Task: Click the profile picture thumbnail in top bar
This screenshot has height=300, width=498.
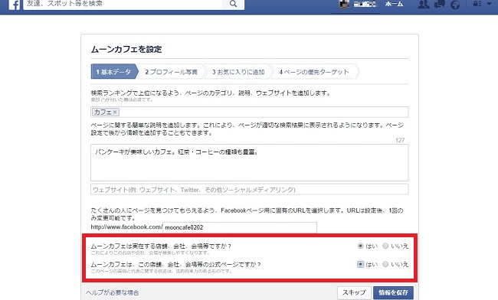Action: 344,4
